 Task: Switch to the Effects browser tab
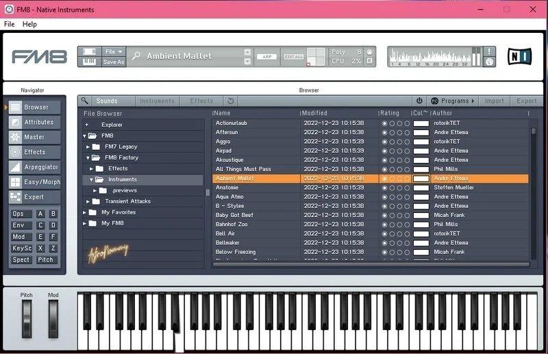click(x=201, y=101)
